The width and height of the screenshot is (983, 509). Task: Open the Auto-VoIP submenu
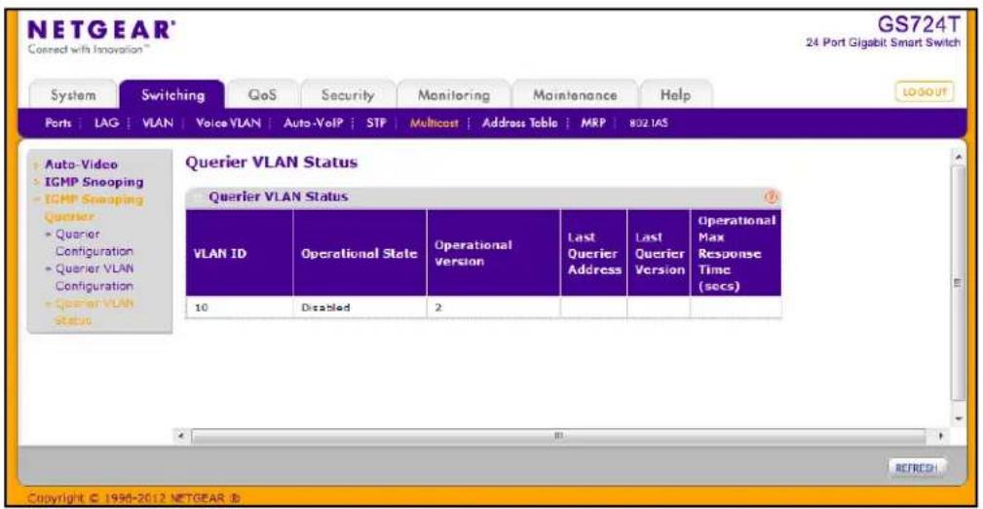point(313,123)
